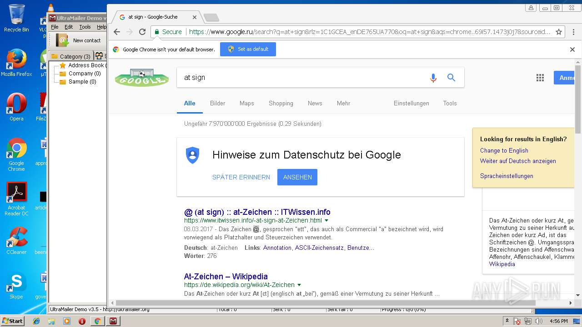
Task: Click the Annotation sitelink
Action: [x=277, y=248]
